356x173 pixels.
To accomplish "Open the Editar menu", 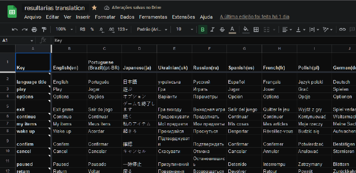I will click(x=53, y=17).
